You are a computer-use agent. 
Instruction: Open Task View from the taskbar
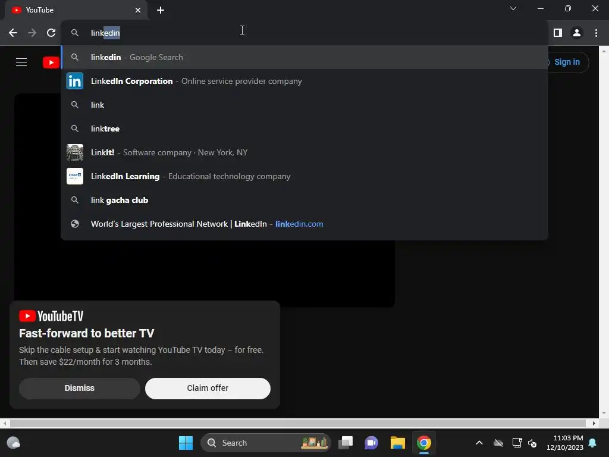tap(346, 443)
